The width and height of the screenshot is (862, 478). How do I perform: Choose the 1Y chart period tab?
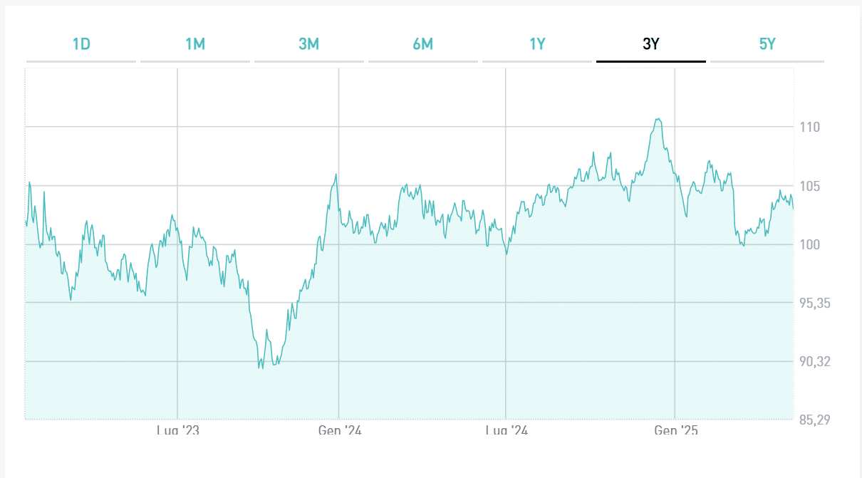click(x=537, y=44)
